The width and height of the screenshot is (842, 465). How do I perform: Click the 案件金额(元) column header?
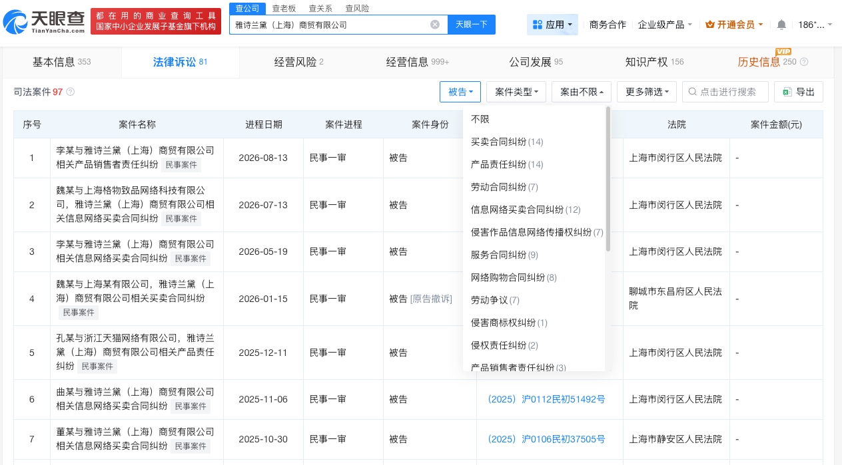point(776,124)
